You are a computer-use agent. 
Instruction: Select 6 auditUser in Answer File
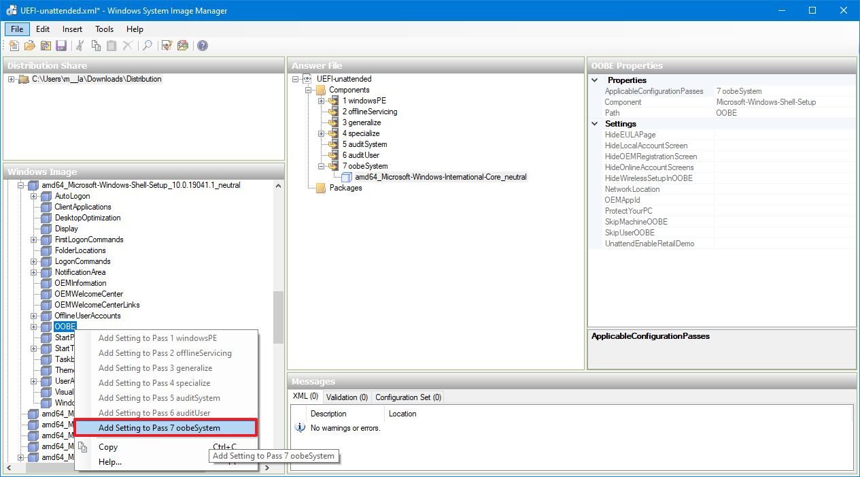tap(361, 155)
